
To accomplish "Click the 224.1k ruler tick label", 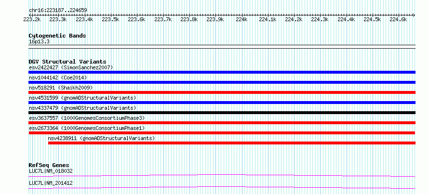I will pyautogui.click(x=268, y=19).
